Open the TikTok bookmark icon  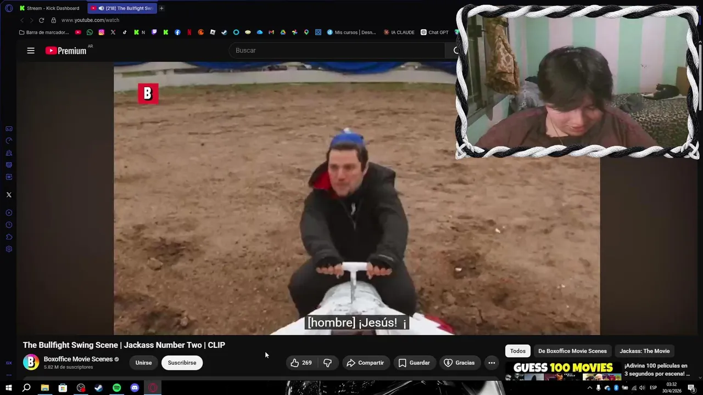pos(125,32)
